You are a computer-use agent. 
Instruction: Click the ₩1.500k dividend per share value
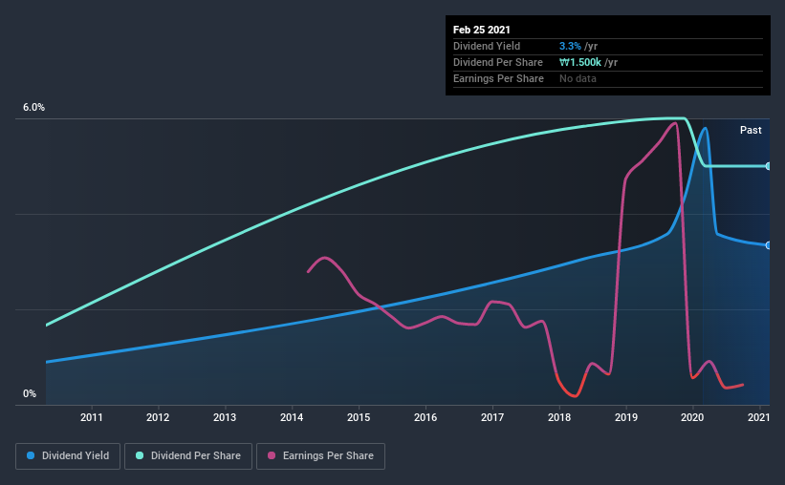580,62
